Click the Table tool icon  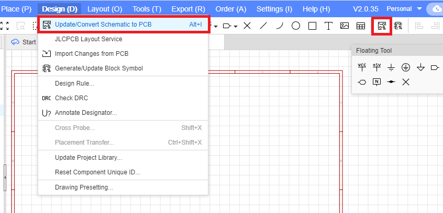[x=361, y=26]
